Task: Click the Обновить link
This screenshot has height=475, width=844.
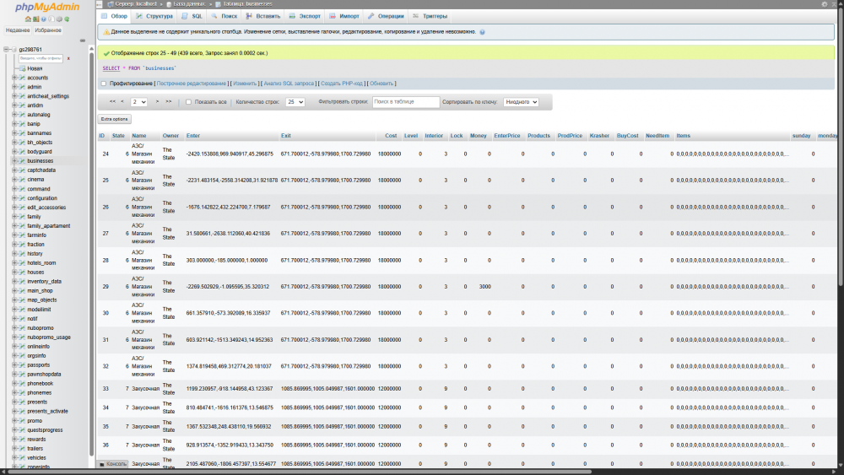Action: click(381, 84)
